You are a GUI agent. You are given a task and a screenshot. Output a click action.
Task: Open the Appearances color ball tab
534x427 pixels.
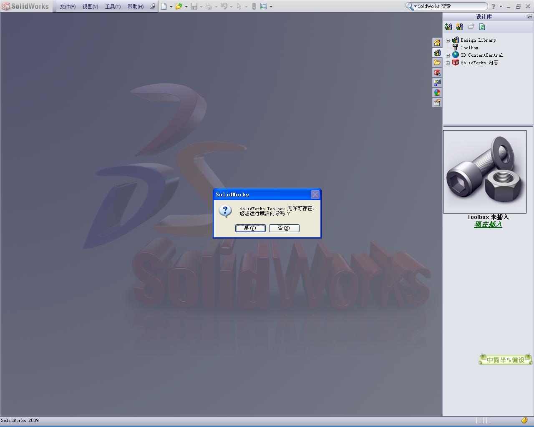click(437, 93)
